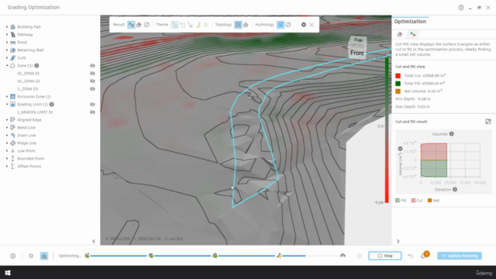
Task: Click the red Total Cut swatch
Action: [398, 76]
